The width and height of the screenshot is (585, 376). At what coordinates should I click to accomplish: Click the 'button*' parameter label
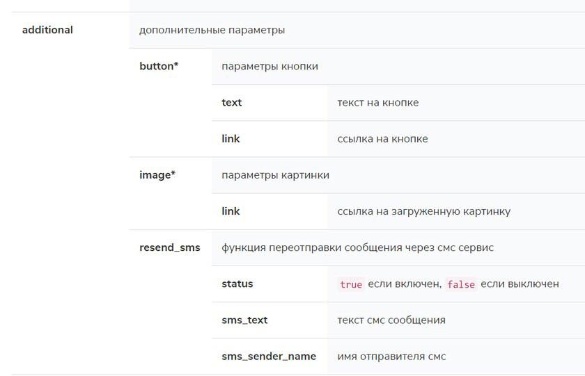[159, 66]
